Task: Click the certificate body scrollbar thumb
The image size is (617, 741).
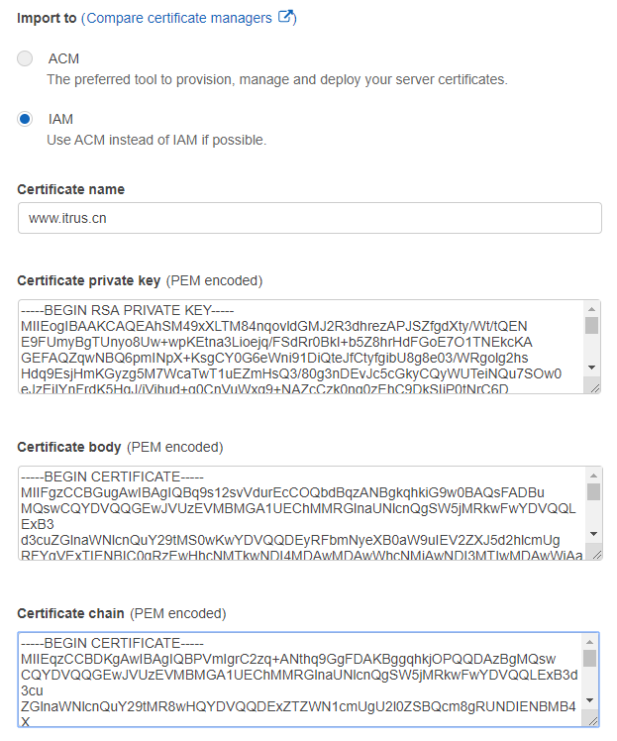Action: (x=591, y=491)
